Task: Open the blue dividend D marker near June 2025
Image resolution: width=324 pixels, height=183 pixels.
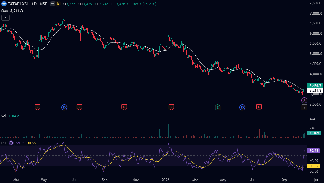Action: click(x=64, y=107)
